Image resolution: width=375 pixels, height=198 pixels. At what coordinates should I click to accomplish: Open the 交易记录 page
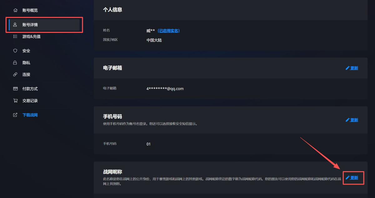[x=30, y=101]
